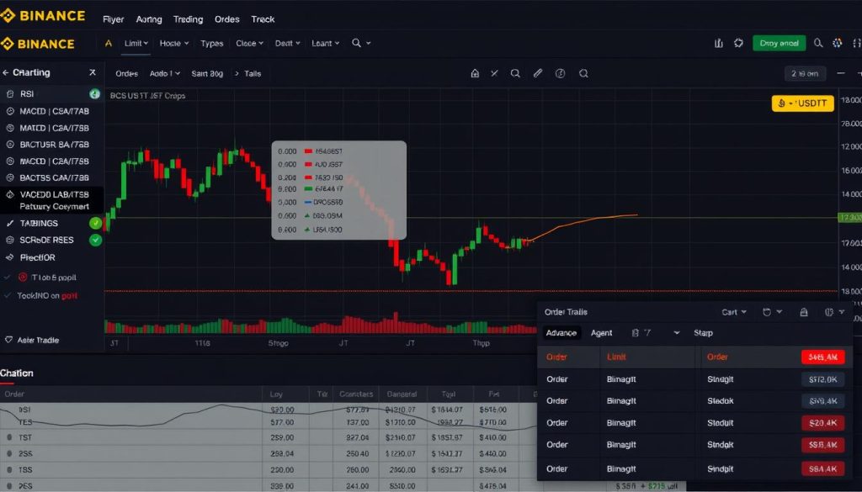
Task: Click the search magnifier right of Droy ancal
Action: [818, 43]
